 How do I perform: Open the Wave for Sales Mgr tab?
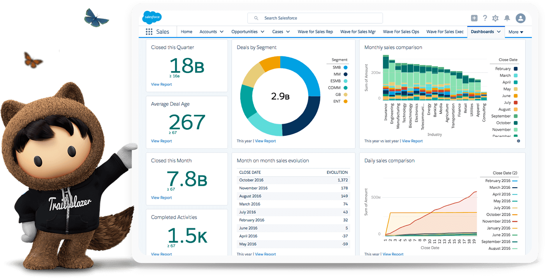[x=358, y=32]
